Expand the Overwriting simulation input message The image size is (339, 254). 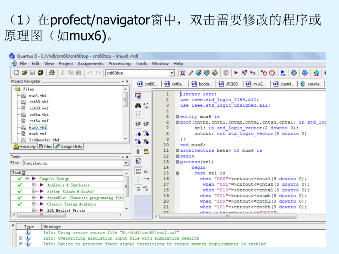(21, 238)
